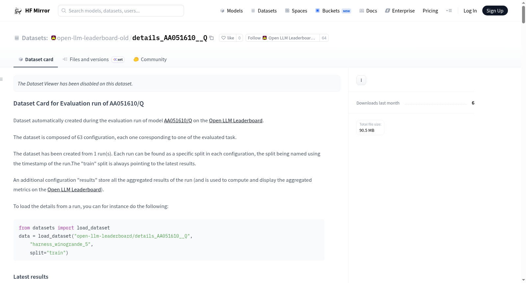Open the three-dot dataset options menu
Image resolution: width=526 pixels, height=283 pixels.
(361, 80)
